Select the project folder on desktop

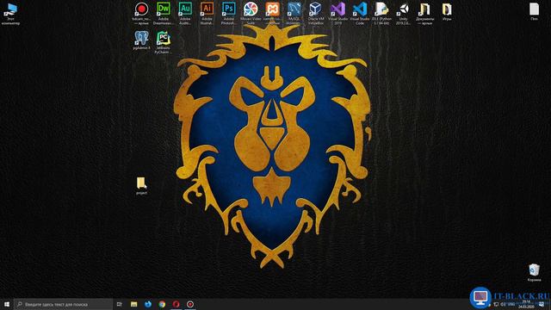[141, 186]
